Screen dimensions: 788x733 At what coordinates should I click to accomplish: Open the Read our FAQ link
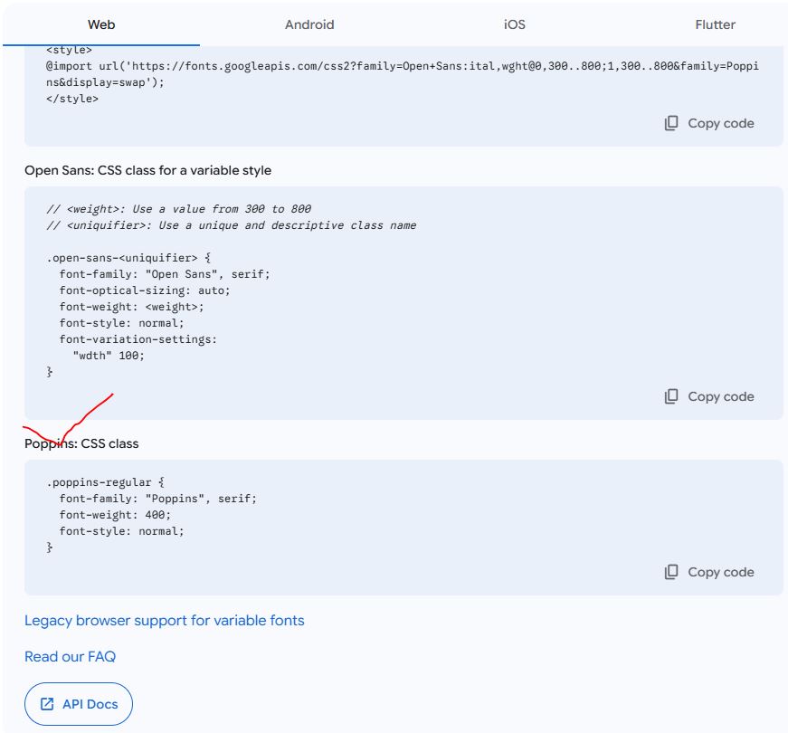(70, 657)
